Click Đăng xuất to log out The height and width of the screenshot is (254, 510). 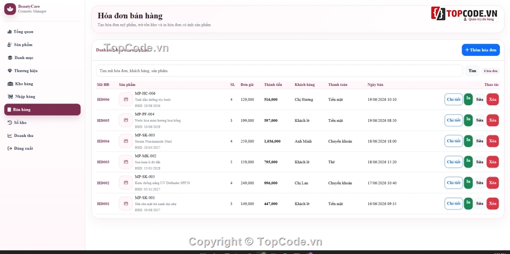coord(42,149)
